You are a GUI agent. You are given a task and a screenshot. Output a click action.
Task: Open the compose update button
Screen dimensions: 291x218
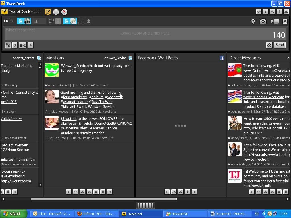pos(48,12)
